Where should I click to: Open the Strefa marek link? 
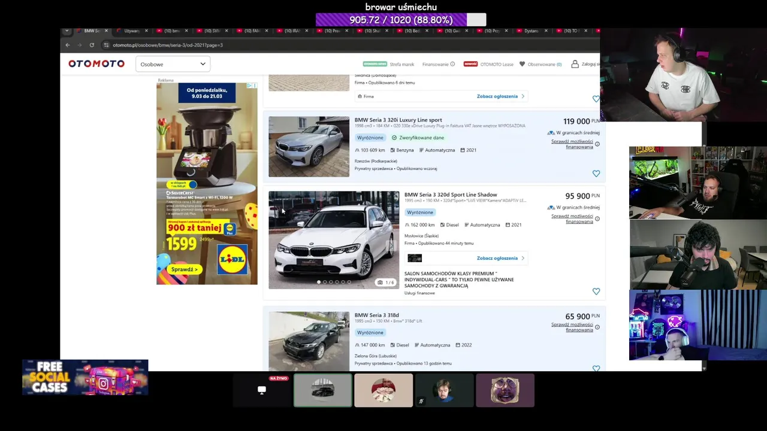point(401,64)
